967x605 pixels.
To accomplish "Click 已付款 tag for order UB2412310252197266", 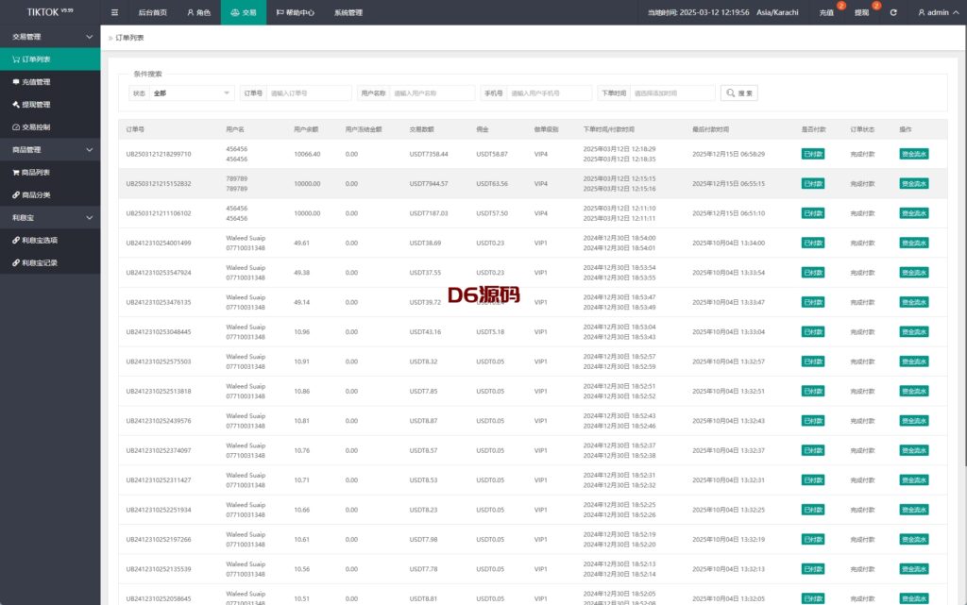I will [x=813, y=539].
